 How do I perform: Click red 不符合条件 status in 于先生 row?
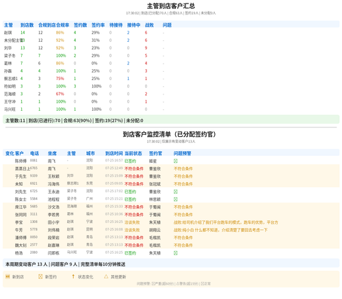pos(134,177)
